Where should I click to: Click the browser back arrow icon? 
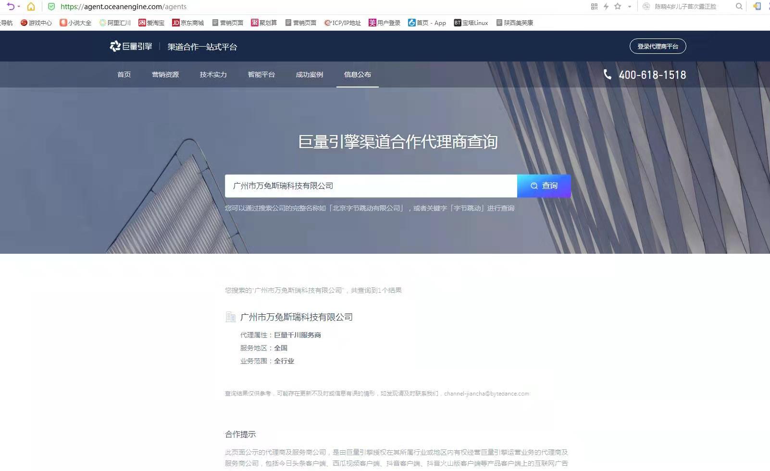pos(11,6)
